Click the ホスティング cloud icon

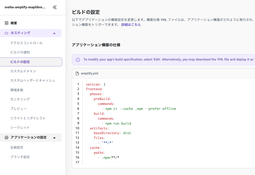(x=6, y=33)
